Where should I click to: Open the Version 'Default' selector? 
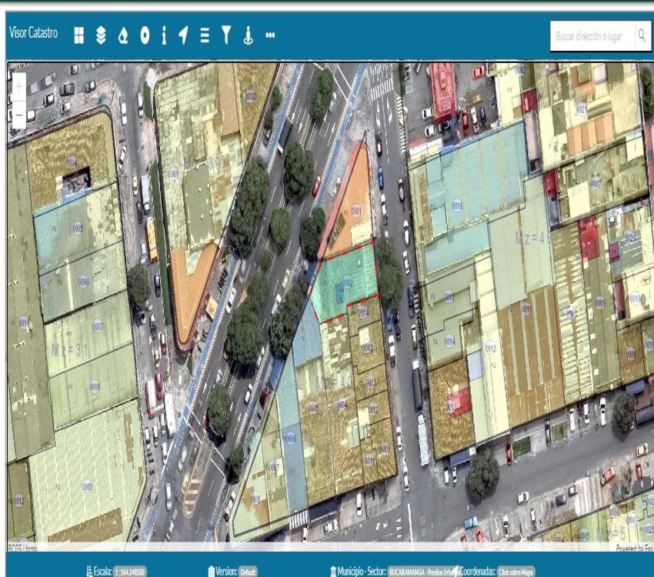(248, 572)
